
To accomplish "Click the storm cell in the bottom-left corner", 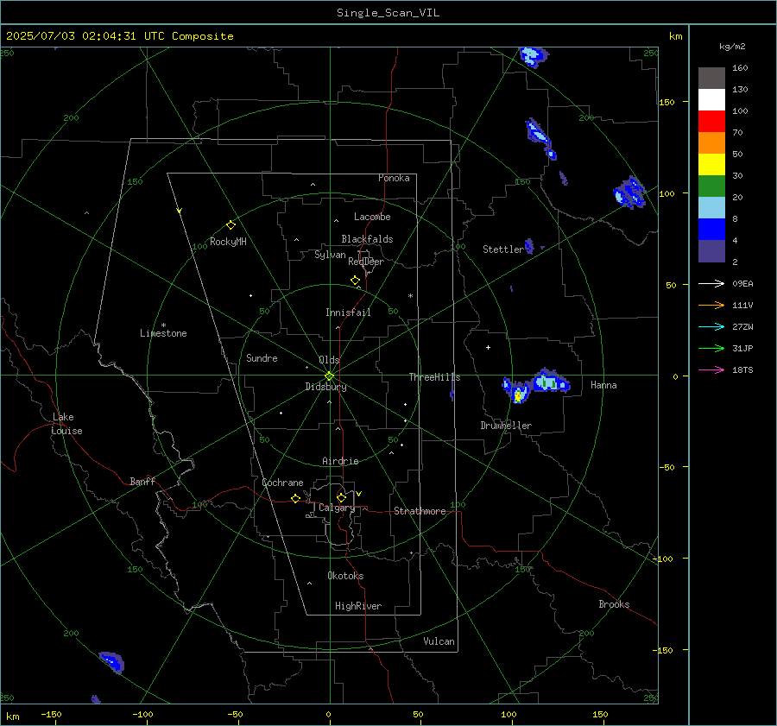I will 112,663.
